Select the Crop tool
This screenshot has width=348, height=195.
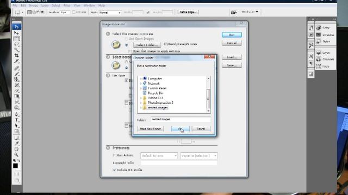(x=16, y=55)
